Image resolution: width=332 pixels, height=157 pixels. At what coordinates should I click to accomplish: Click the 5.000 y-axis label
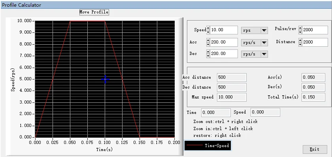pyautogui.click(x=25, y=79)
